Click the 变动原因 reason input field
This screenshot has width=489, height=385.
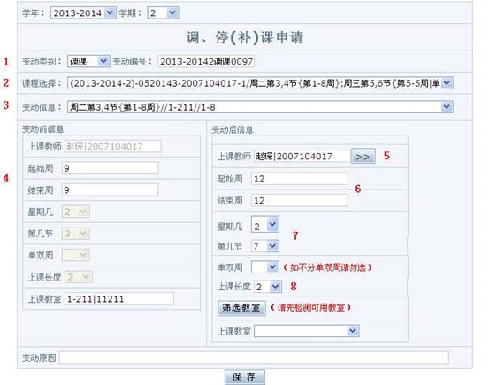point(254,358)
